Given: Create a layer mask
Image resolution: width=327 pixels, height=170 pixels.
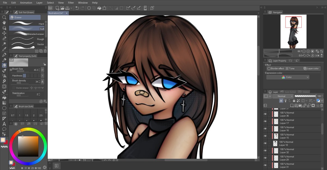Looking at the screenshot, I should tap(313, 105).
